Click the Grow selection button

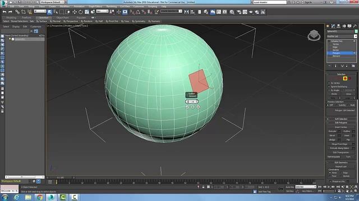349,94
